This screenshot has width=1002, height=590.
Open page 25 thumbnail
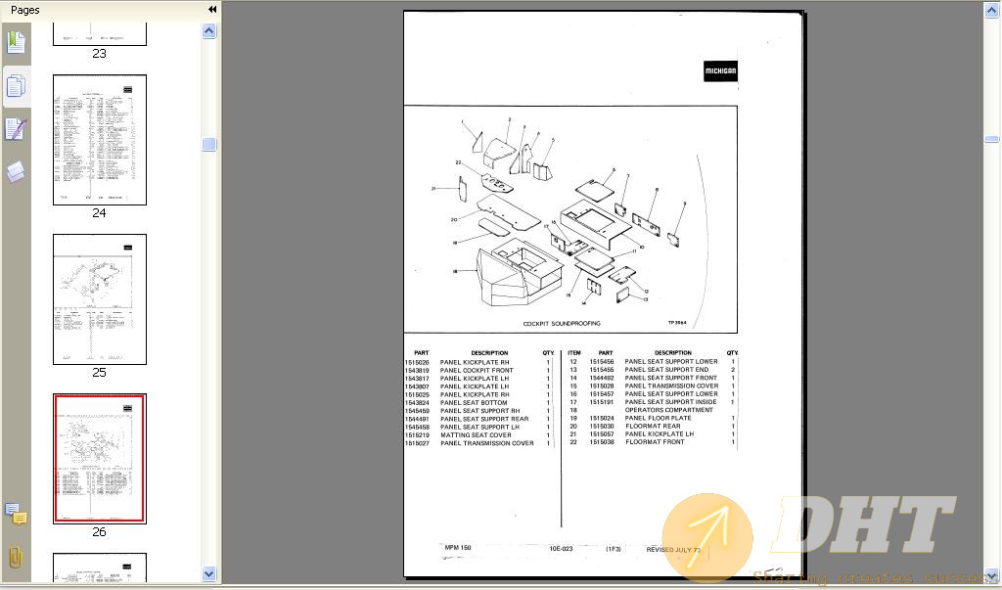point(100,299)
